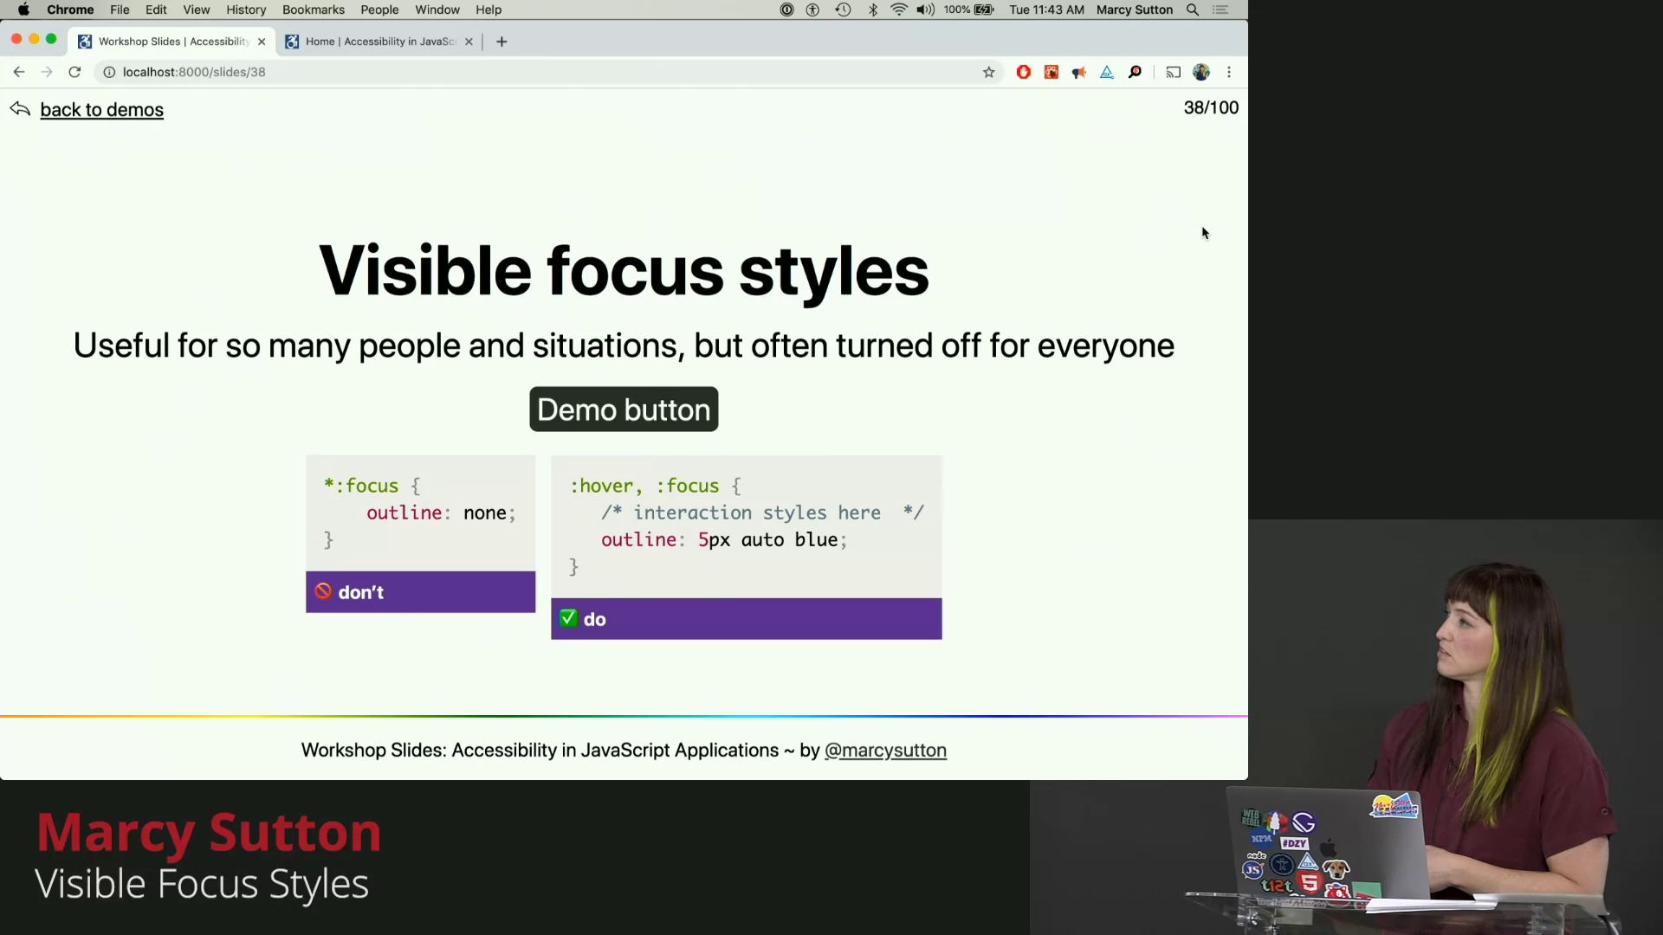The height and width of the screenshot is (935, 1663).
Task: Switch to Home Accessibility in JavaScript tab
Action: [379, 42]
